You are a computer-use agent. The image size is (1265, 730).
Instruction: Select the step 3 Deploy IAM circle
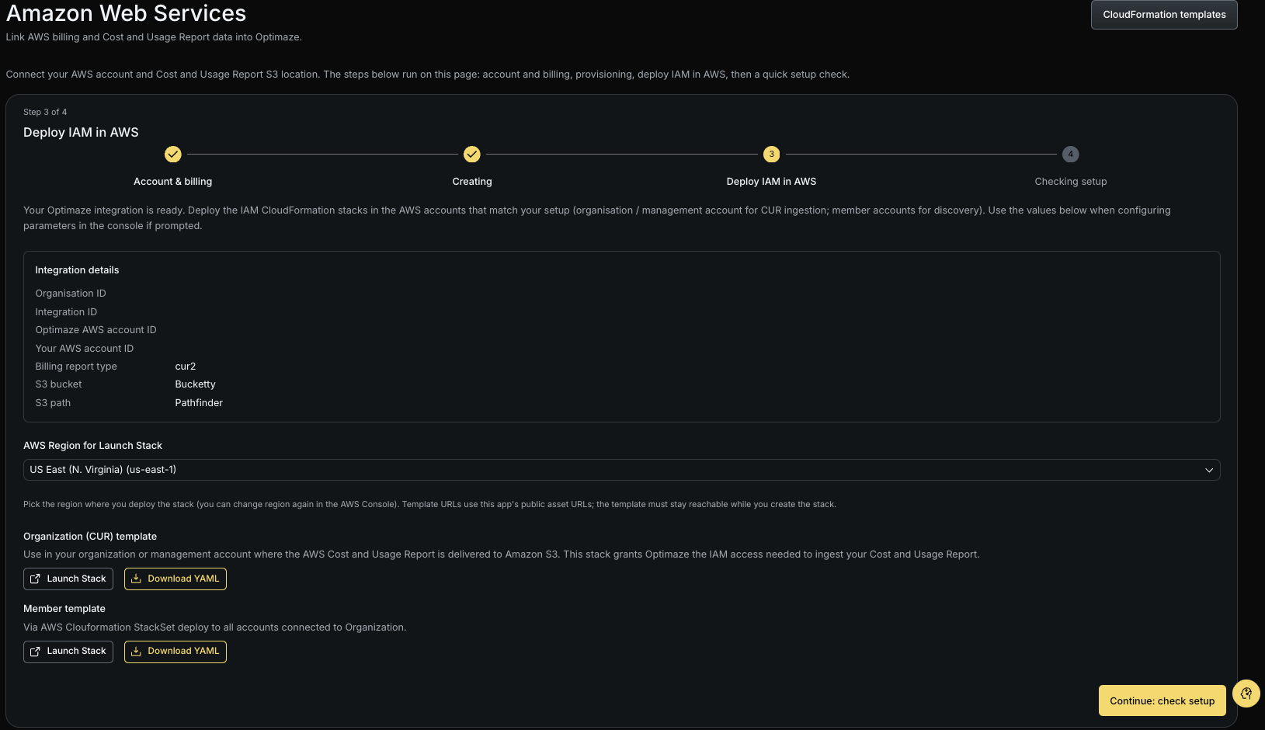pyautogui.click(x=771, y=155)
